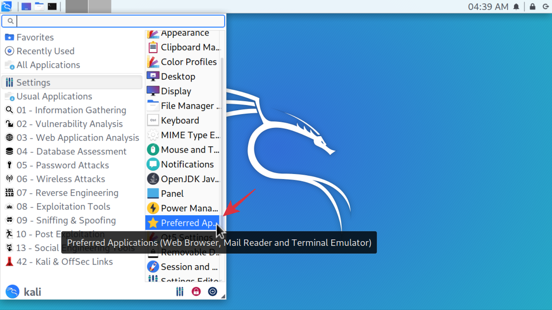
Task: Open the 05 - Password Attacks category
Action: click(x=63, y=165)
